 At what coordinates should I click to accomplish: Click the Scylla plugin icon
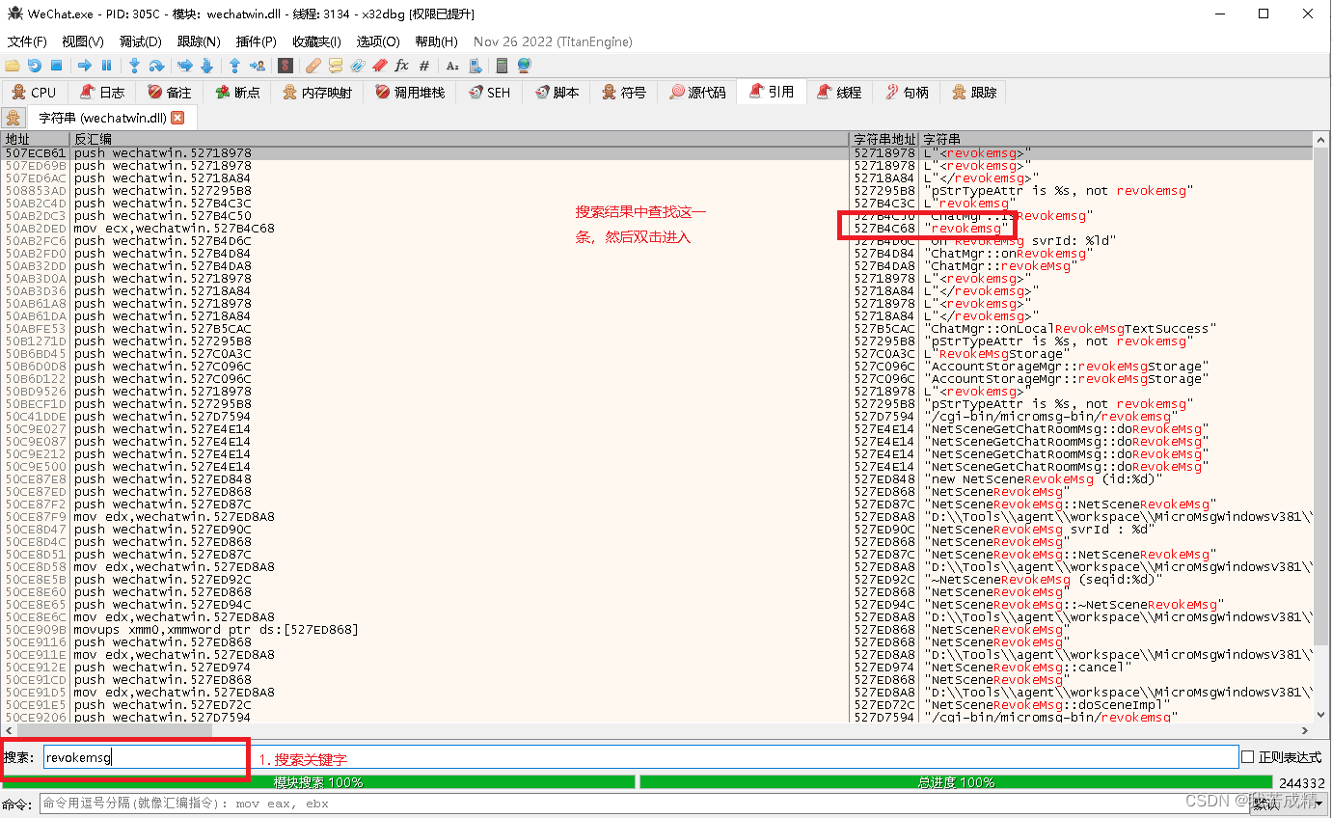(285, 66)
